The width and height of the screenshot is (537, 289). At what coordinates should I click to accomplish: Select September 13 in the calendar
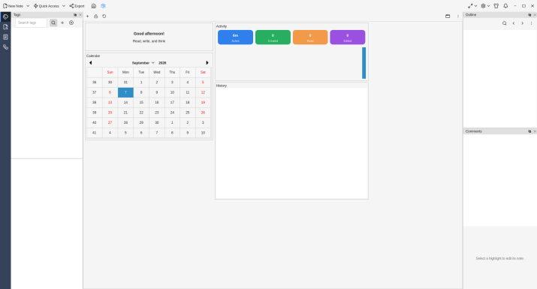110,102
